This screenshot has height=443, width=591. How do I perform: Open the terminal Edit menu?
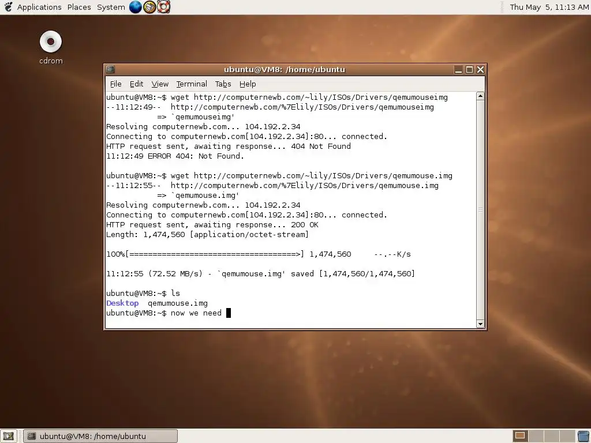(x=136, y=84)
